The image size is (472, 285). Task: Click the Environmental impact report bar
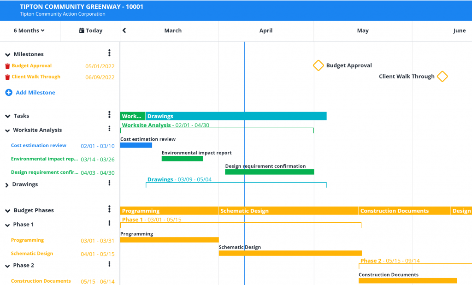click(x=182, y=158)
